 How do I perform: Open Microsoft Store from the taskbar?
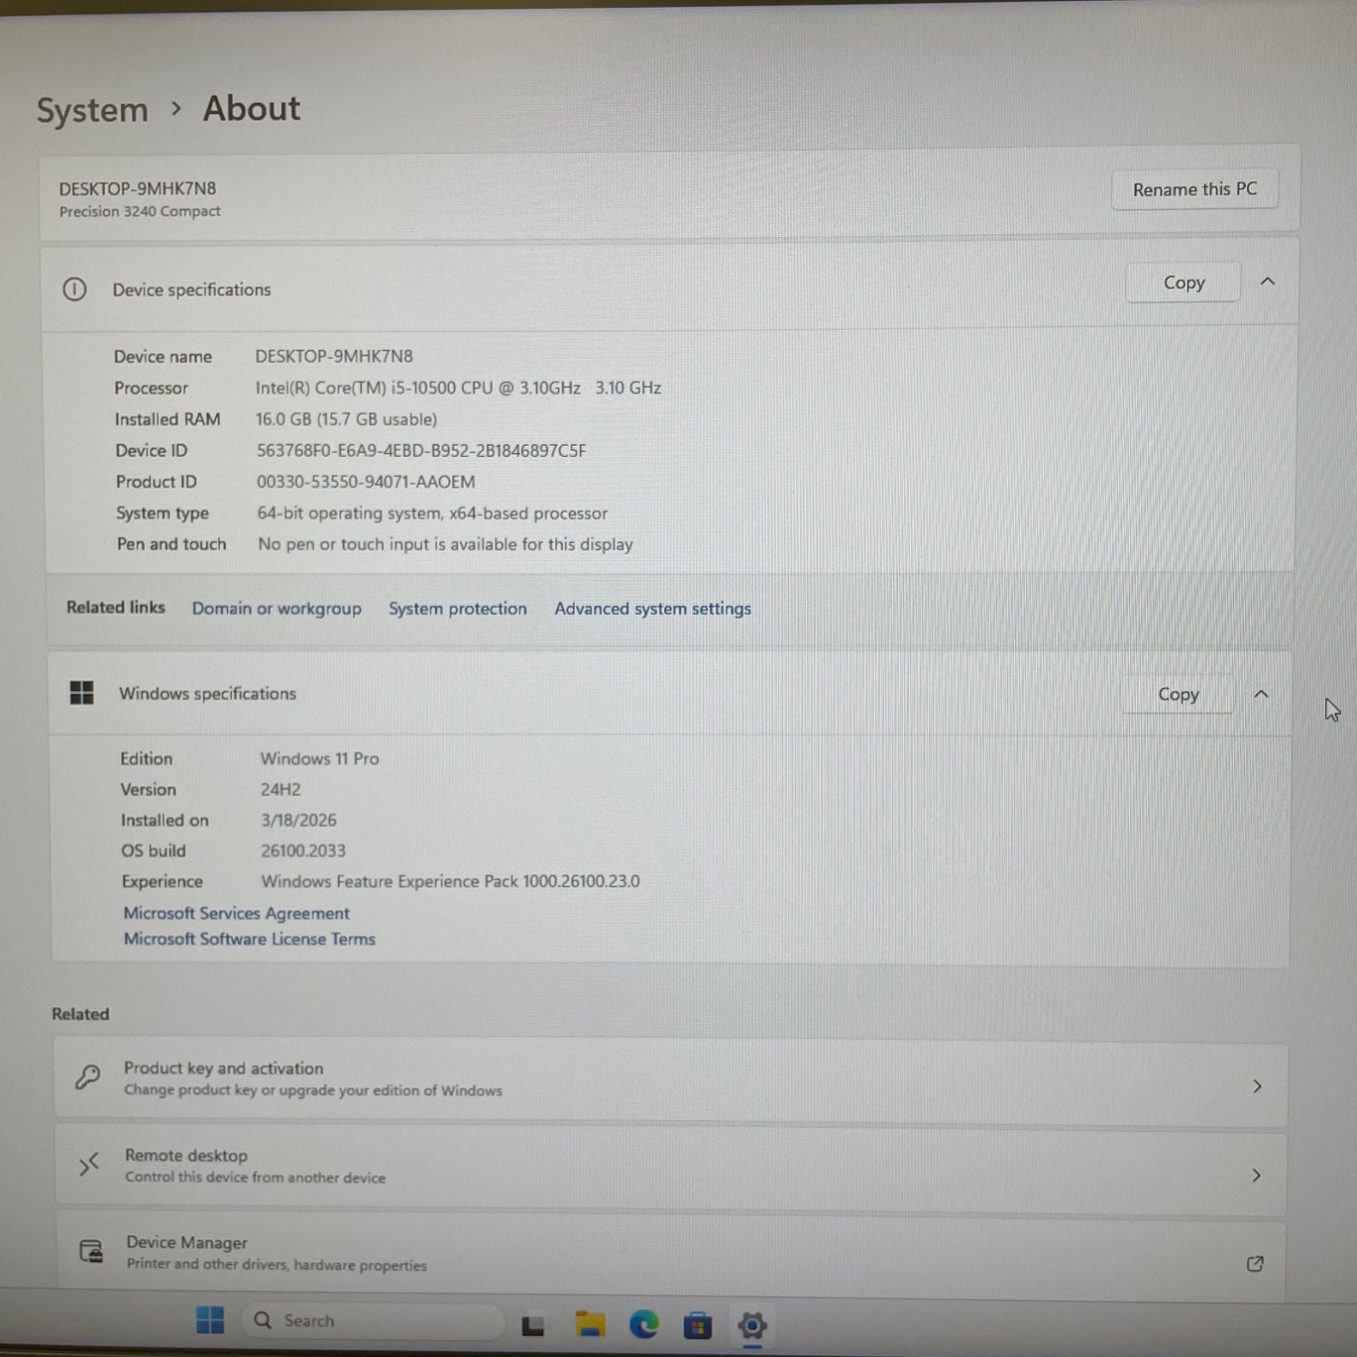[x=697, y=1326]
